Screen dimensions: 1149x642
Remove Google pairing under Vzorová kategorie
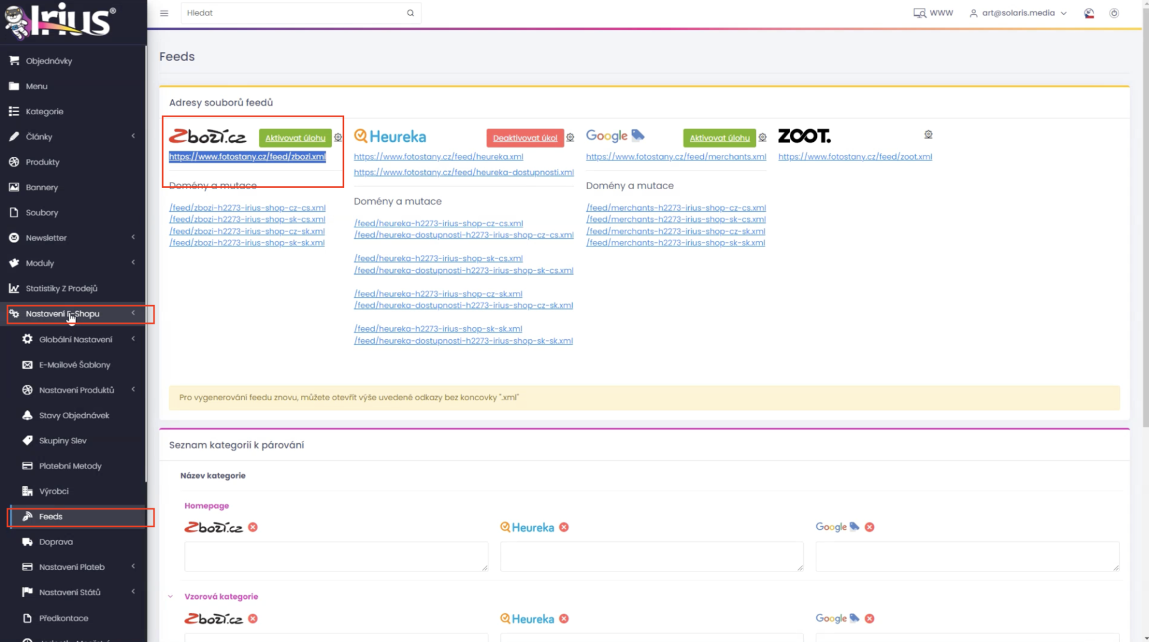pyautogui.click(x=870, y=619)
